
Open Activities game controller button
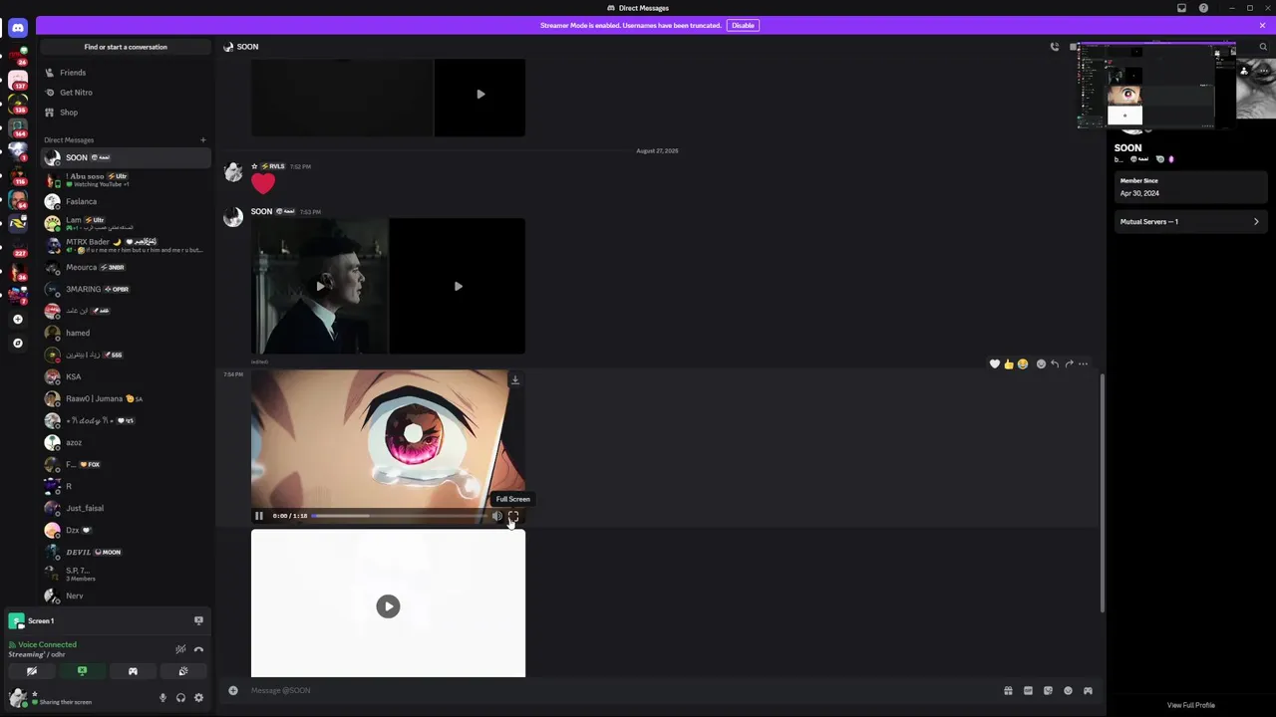[133, 671]
